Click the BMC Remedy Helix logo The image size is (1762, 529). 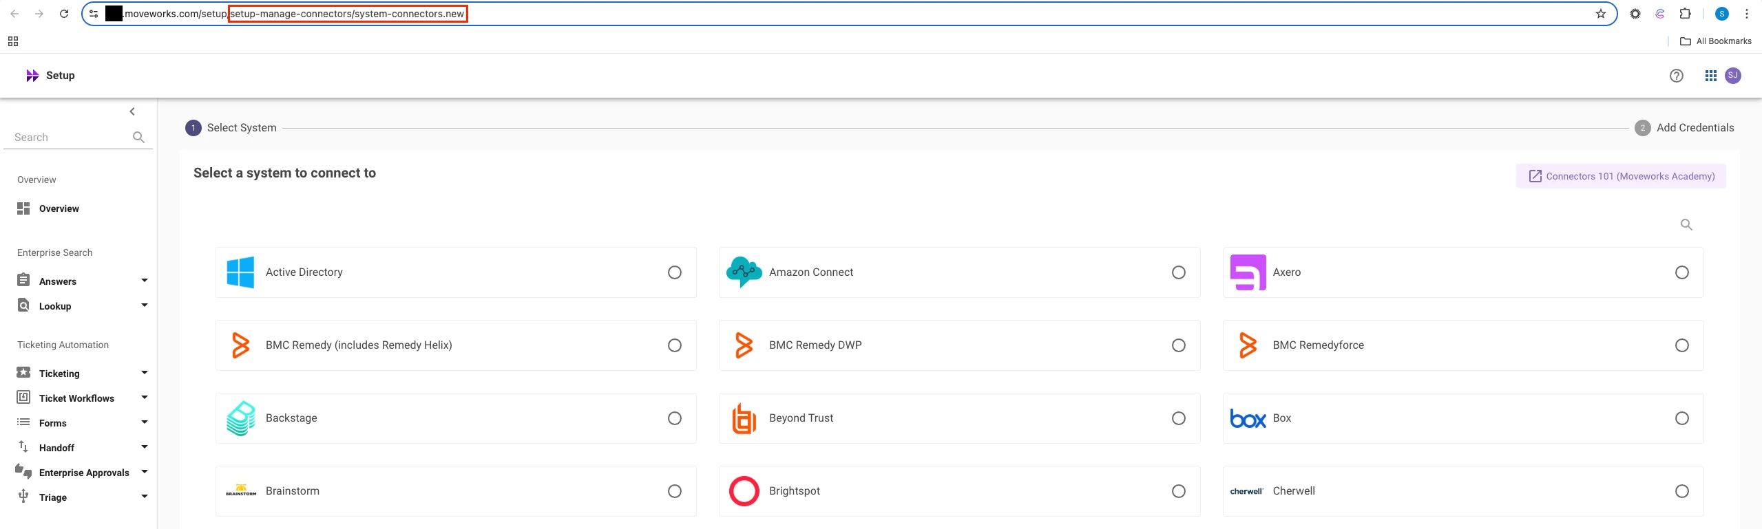(240, 345)
